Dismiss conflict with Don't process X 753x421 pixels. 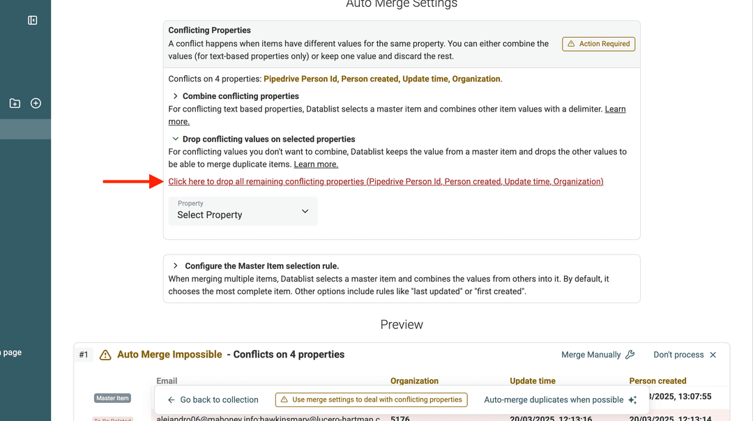[713, 354]
